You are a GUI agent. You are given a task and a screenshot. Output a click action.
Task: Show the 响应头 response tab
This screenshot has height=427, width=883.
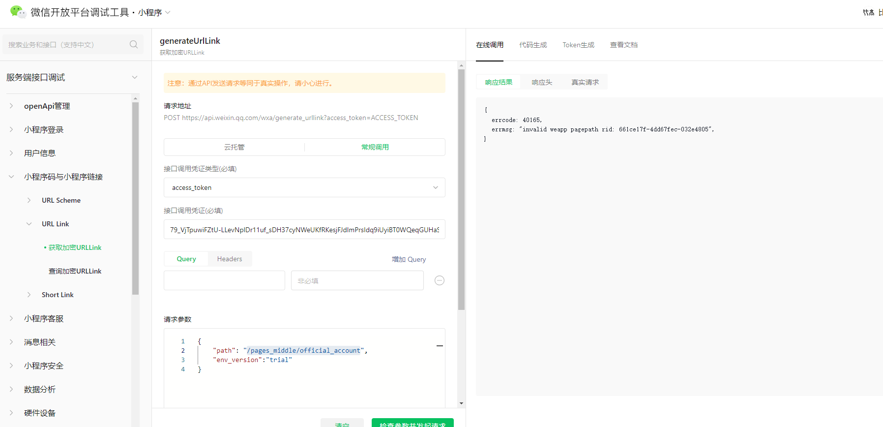tap(542, 82)
